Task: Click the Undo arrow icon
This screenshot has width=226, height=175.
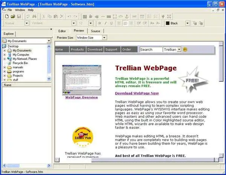Action: (x=69, y=17)
